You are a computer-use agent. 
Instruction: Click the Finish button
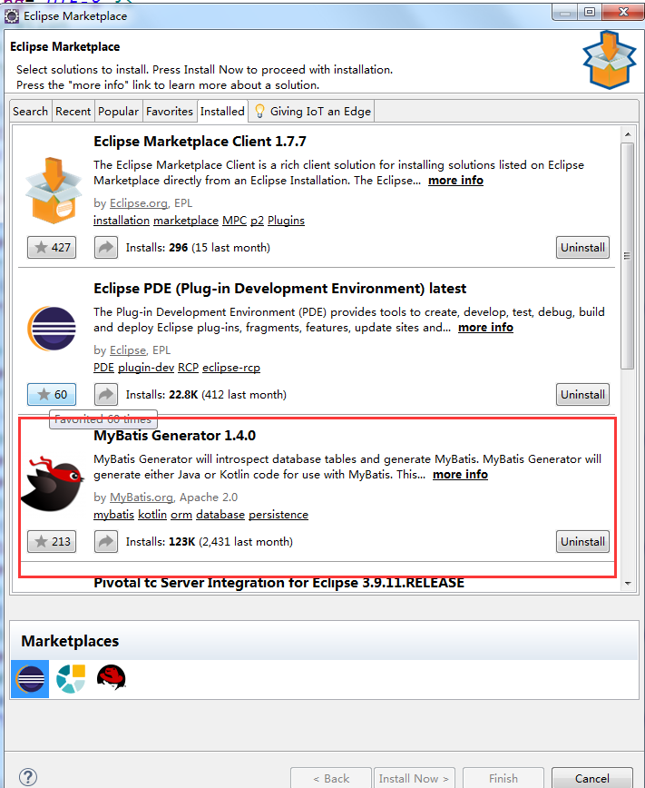click(503, 778)
